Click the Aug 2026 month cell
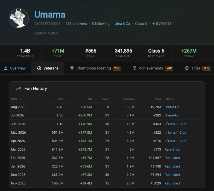214x191 pixels. click(18, 107)
